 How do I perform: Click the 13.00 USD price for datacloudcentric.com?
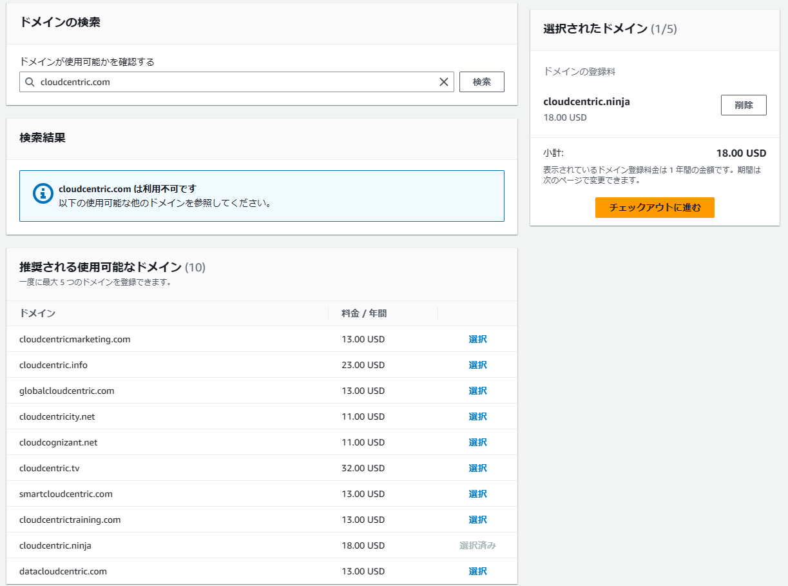(x=363, y=571)
